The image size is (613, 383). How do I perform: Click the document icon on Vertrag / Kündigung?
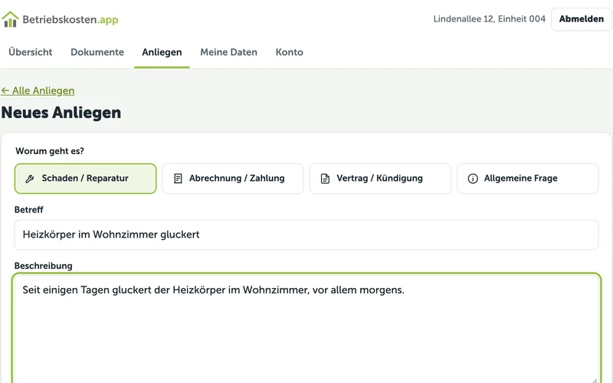(325, 178)
